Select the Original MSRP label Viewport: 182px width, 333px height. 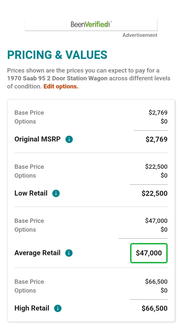37,139
